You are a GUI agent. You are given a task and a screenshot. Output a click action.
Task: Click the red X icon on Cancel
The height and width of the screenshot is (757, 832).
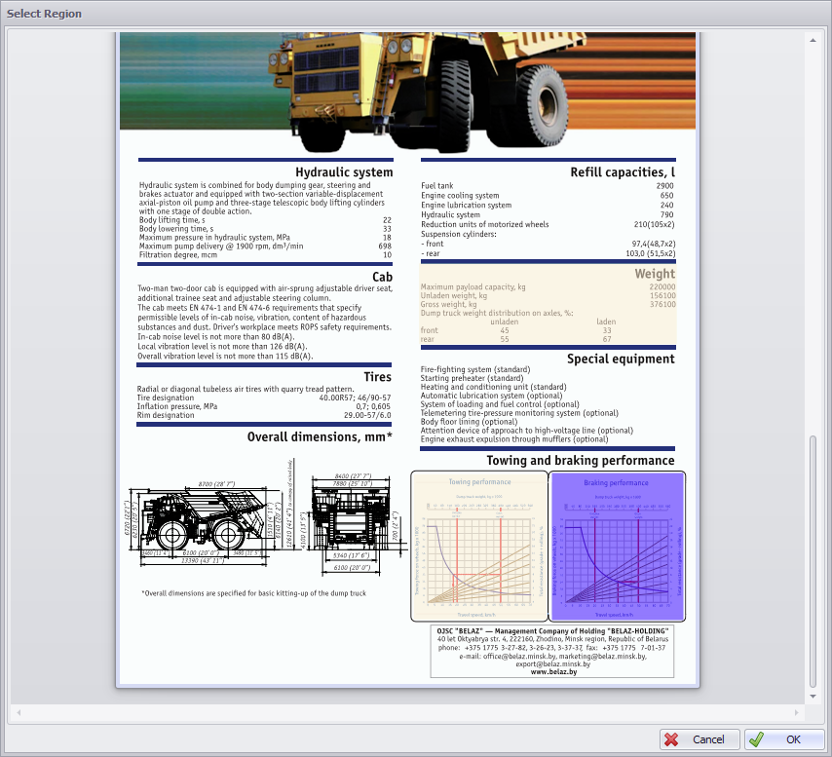coord(669,739)
